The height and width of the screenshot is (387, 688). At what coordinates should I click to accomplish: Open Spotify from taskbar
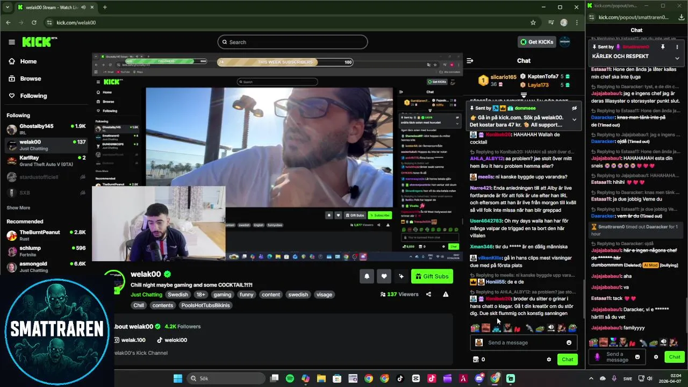290,378
